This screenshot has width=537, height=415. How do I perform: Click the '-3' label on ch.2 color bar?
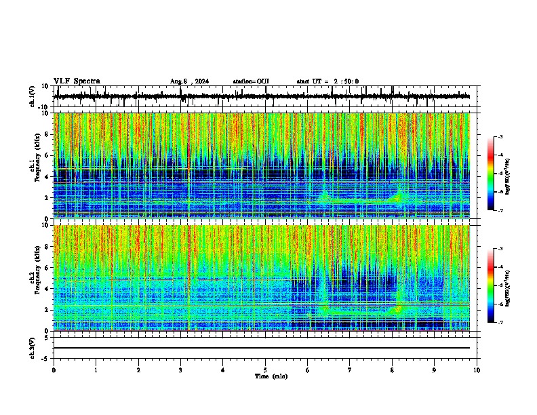[500, 249]
